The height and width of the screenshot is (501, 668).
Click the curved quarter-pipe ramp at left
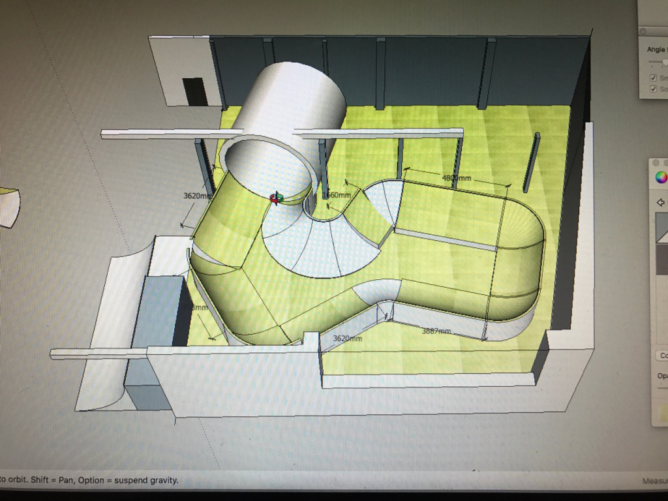106,339
